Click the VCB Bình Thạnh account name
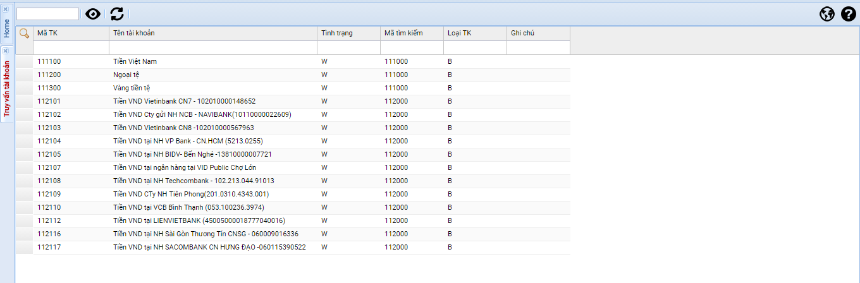This screenshot has width=860, height=283. click(188, 207)
